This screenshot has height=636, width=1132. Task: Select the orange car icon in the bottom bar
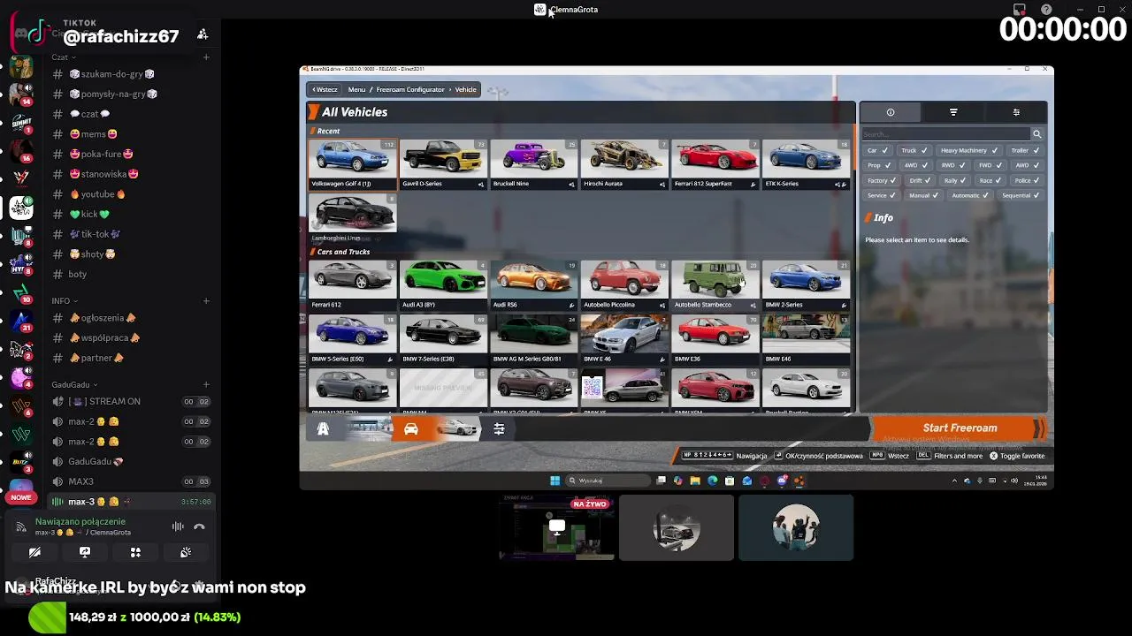pos(411,429)
